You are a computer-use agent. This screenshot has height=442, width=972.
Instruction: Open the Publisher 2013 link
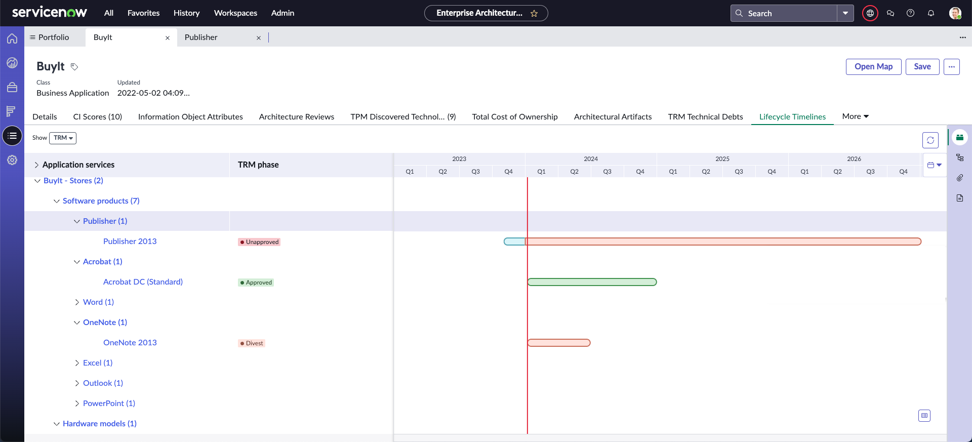(x=130, y=242)
